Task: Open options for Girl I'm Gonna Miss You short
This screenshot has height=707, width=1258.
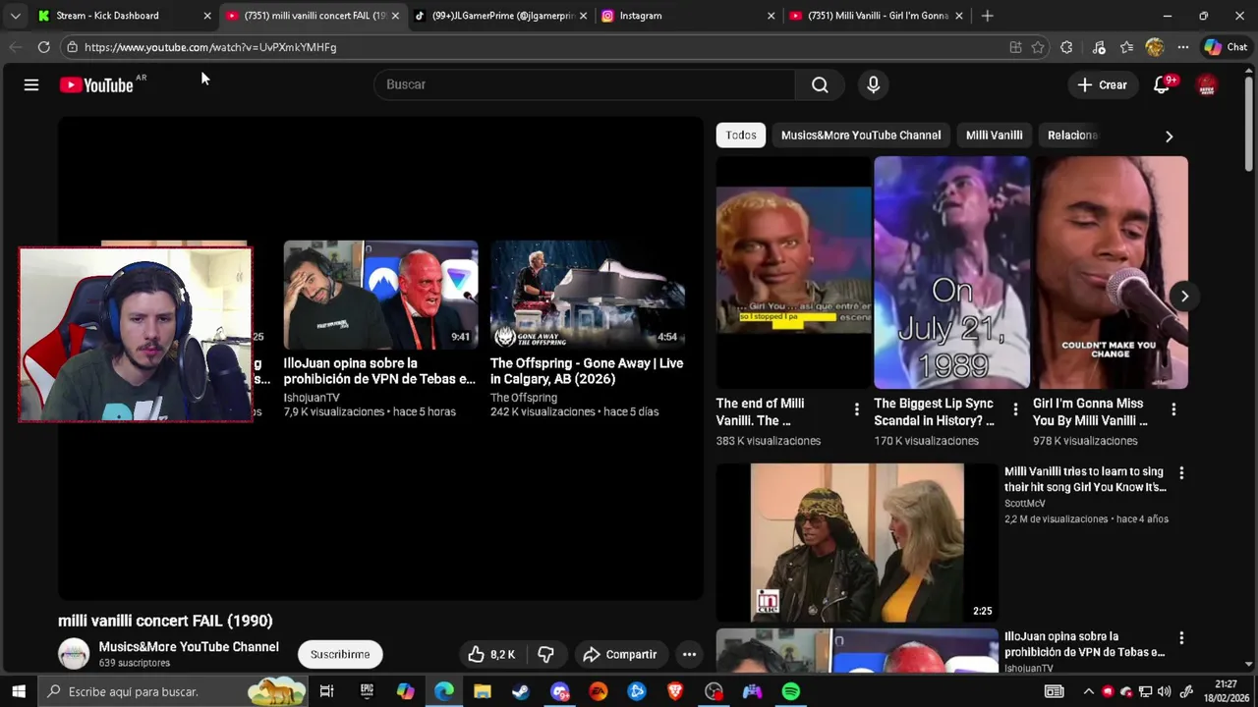Action: tap(1173, 409)
